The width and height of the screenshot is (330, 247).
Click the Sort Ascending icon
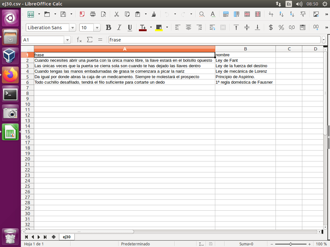271,14
